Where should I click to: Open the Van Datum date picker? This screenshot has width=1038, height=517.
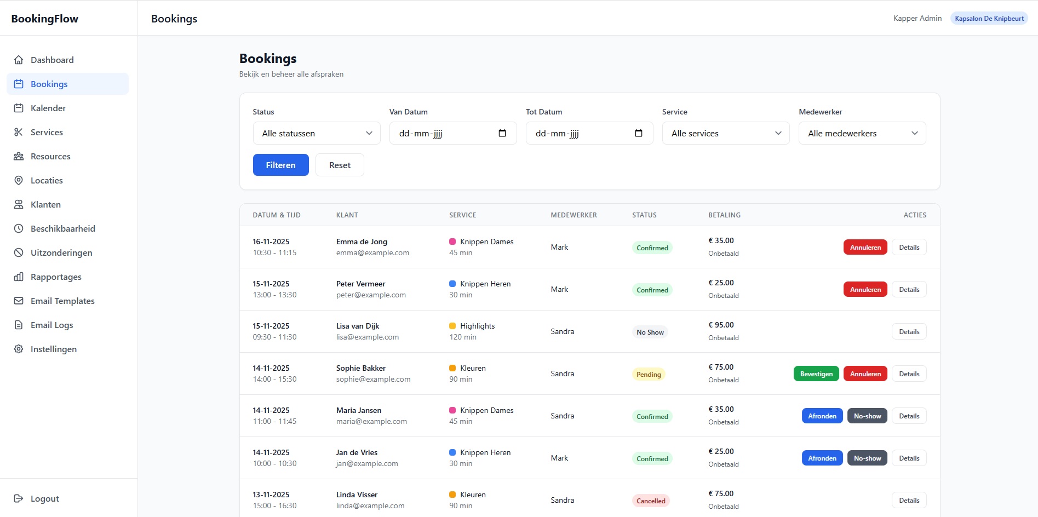coord(502,133)
